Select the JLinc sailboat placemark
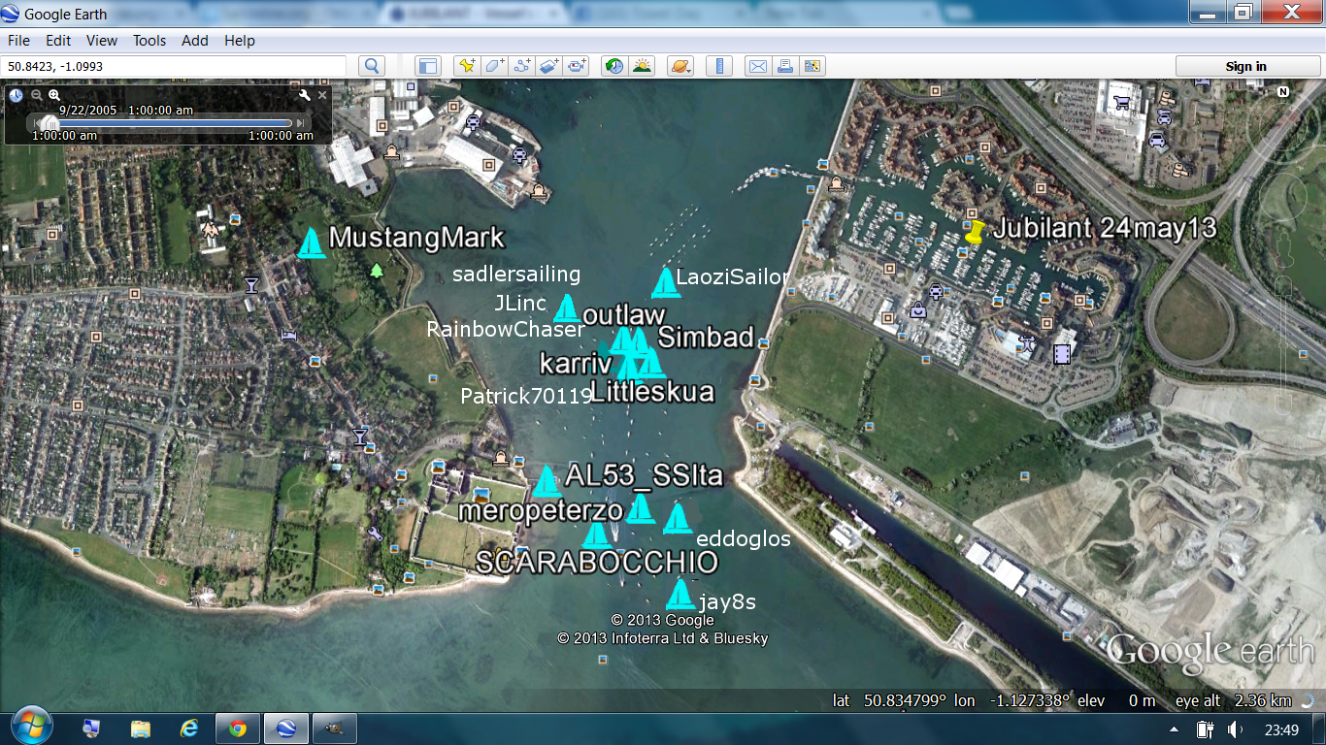 point(566,308)
